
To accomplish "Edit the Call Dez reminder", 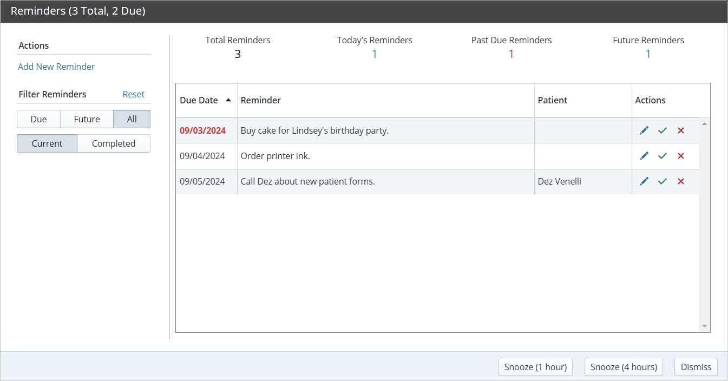I will coord(644,181).
